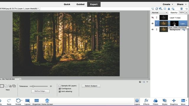Click link icon on selected Layer 1 row
Viewport: 189px width, 106px height.
click(x=157, y=24)
